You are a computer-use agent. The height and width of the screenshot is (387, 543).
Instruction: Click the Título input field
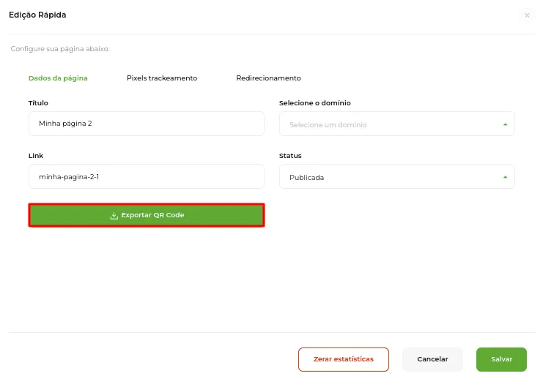[147, 124]
